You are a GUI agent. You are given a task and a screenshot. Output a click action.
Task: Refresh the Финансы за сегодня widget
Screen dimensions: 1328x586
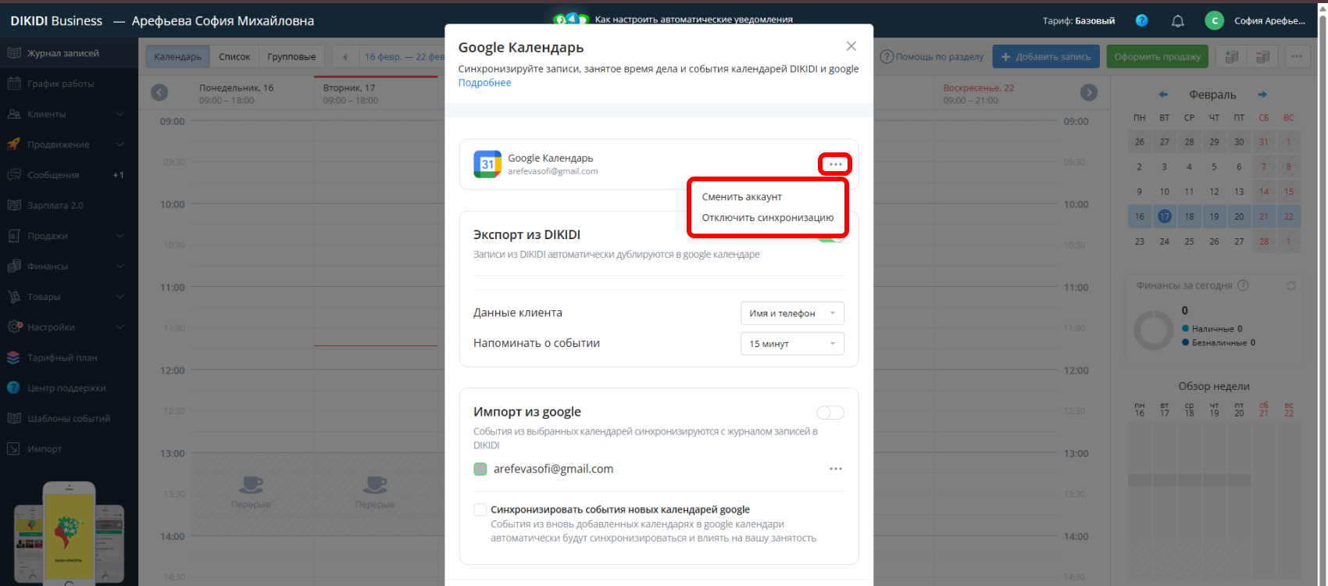pos(1291,286)
